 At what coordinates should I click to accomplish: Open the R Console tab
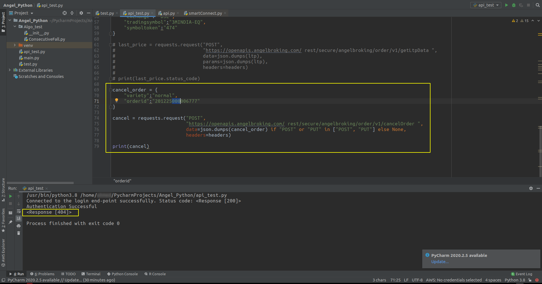[x=155, y=274]
